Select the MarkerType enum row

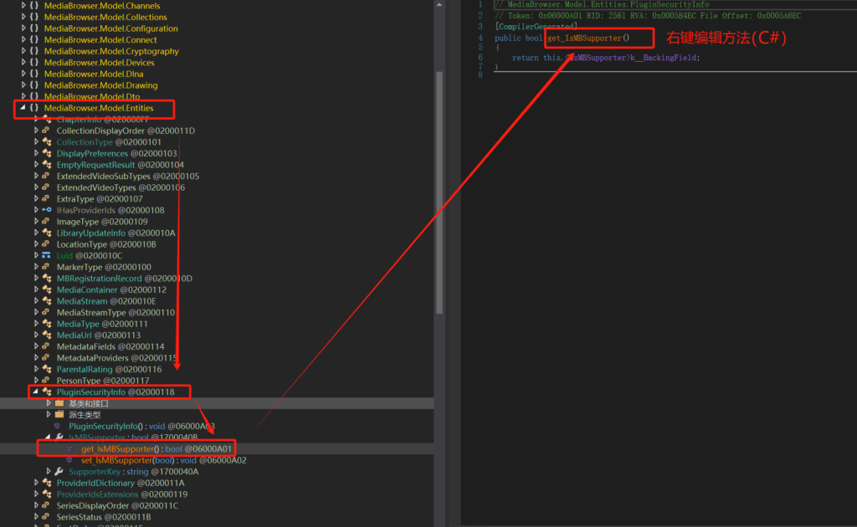click(104, 267)
